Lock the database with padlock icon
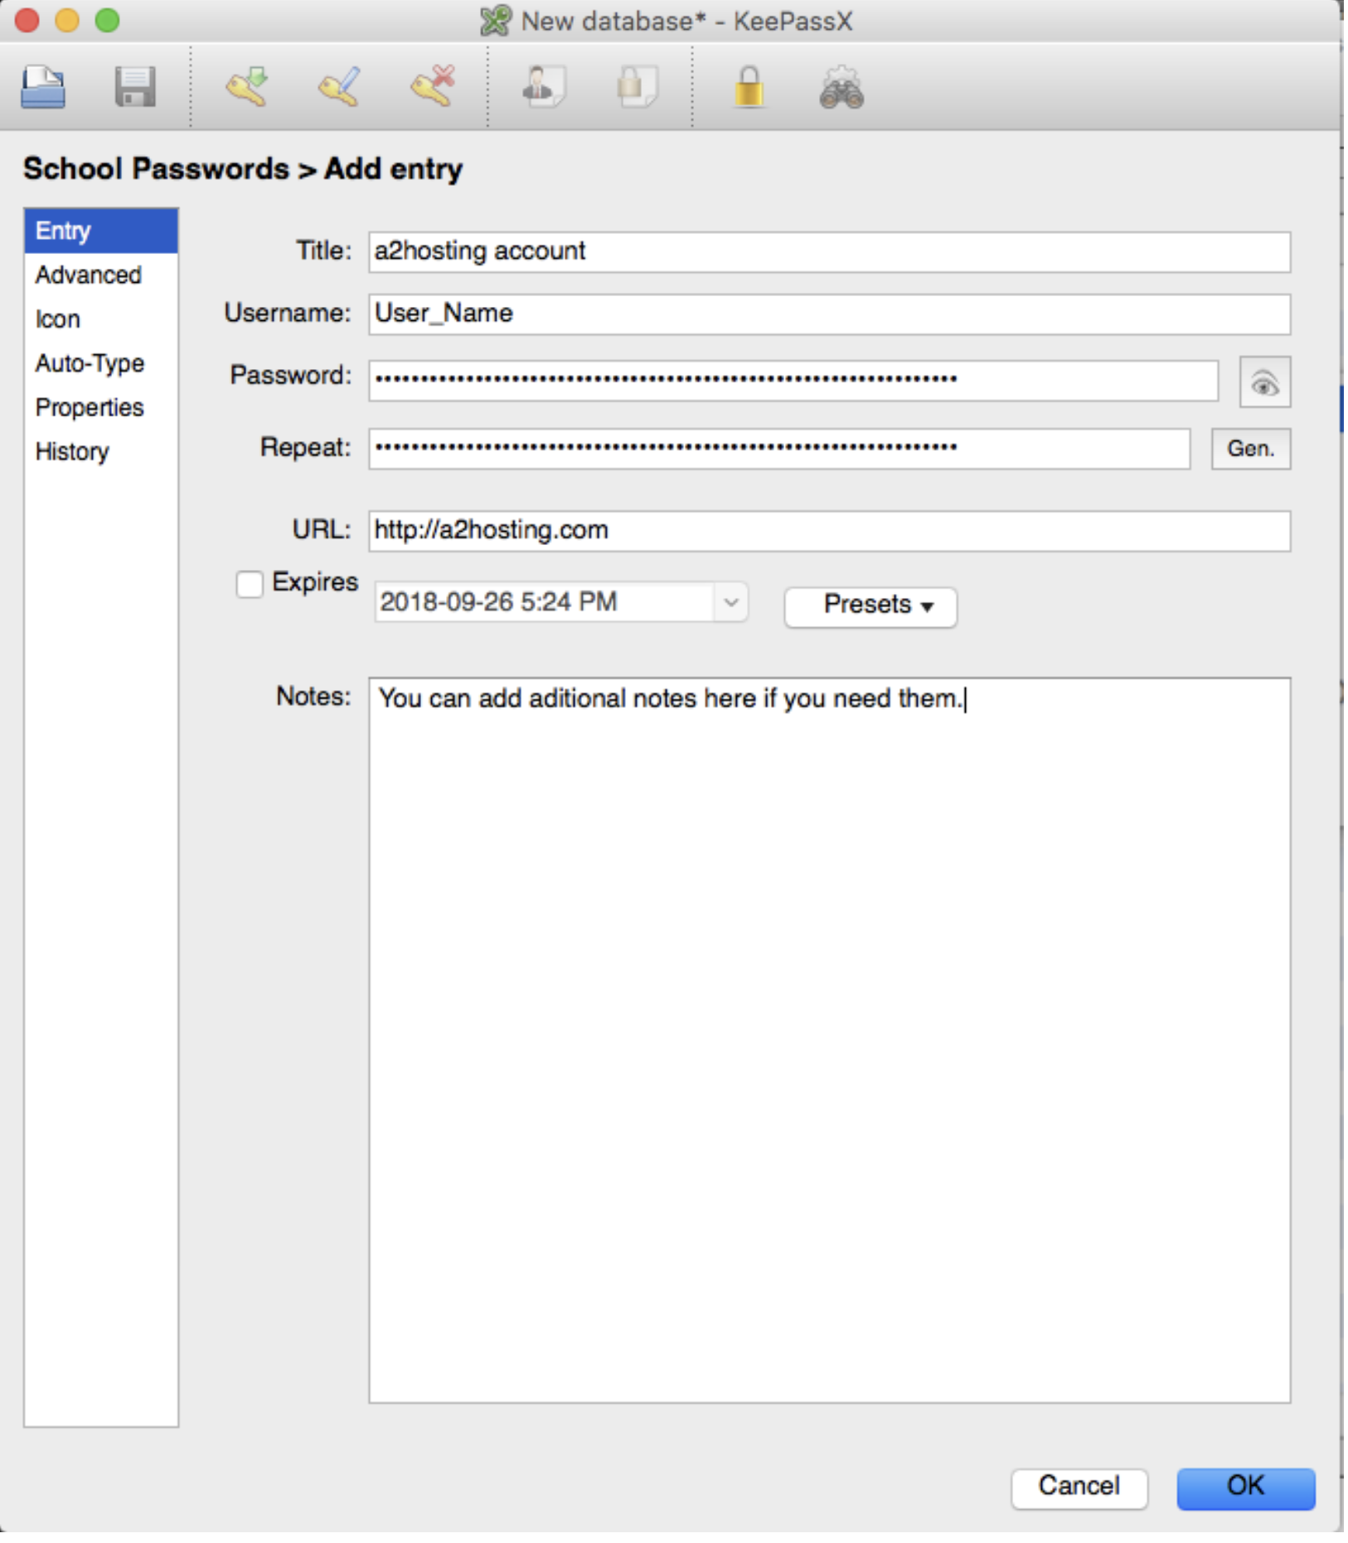 coord(749,87)
